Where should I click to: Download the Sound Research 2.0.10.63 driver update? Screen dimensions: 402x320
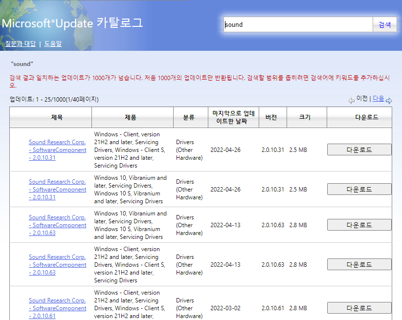359,224
